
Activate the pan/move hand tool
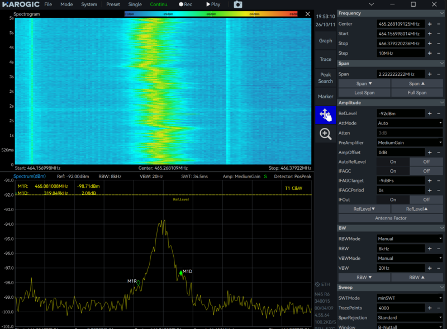click(326, 115)
